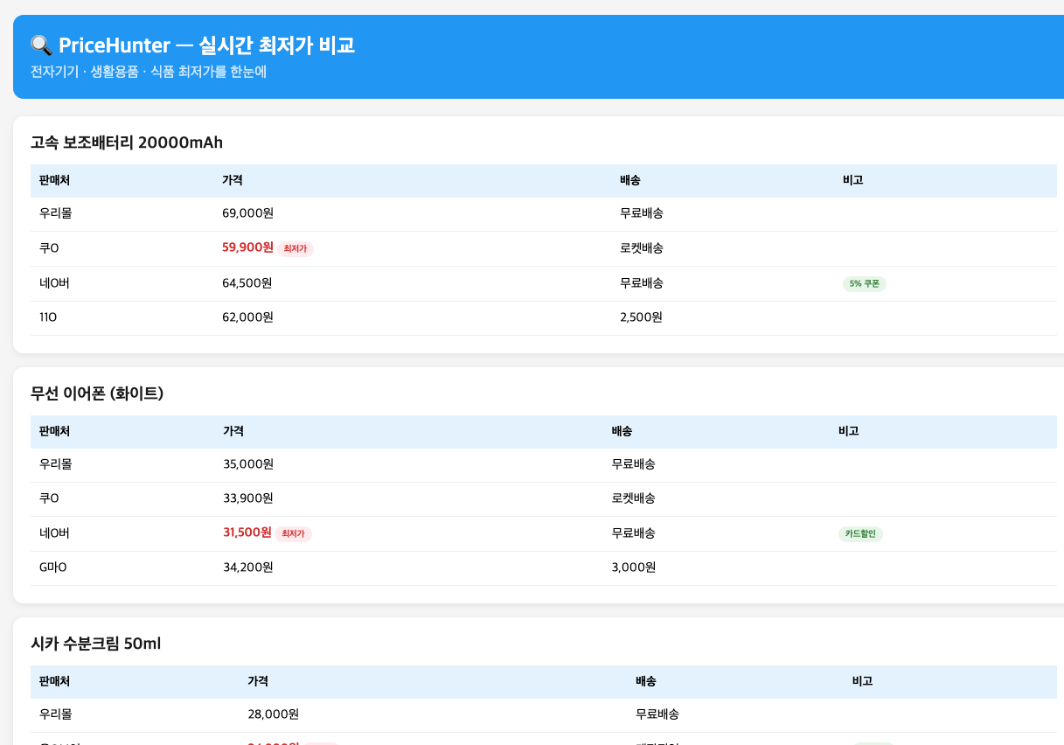Click the 가격 header in the 수분크림 table

coord(258,681)
